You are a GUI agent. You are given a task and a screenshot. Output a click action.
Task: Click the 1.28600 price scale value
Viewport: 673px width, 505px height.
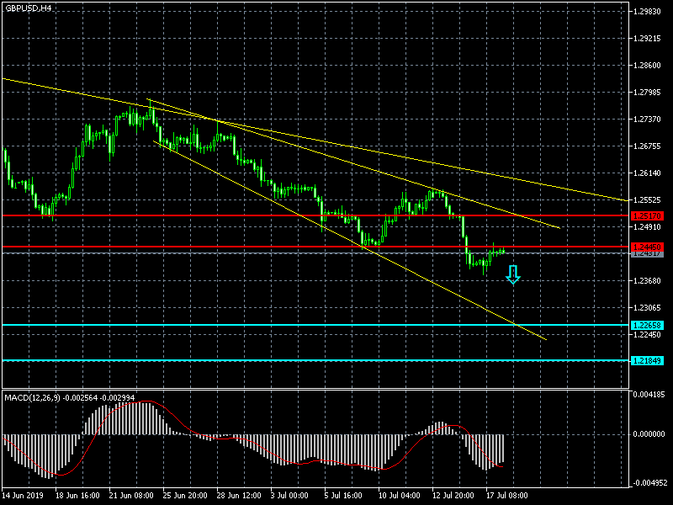pyautogui.click(x=647, y=66)
